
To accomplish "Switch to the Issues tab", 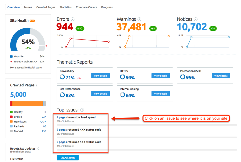I will pyautogui.click(x=28, y=7).
